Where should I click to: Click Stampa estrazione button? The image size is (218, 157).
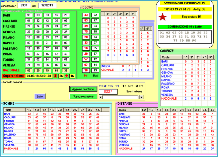pos(83,96)
